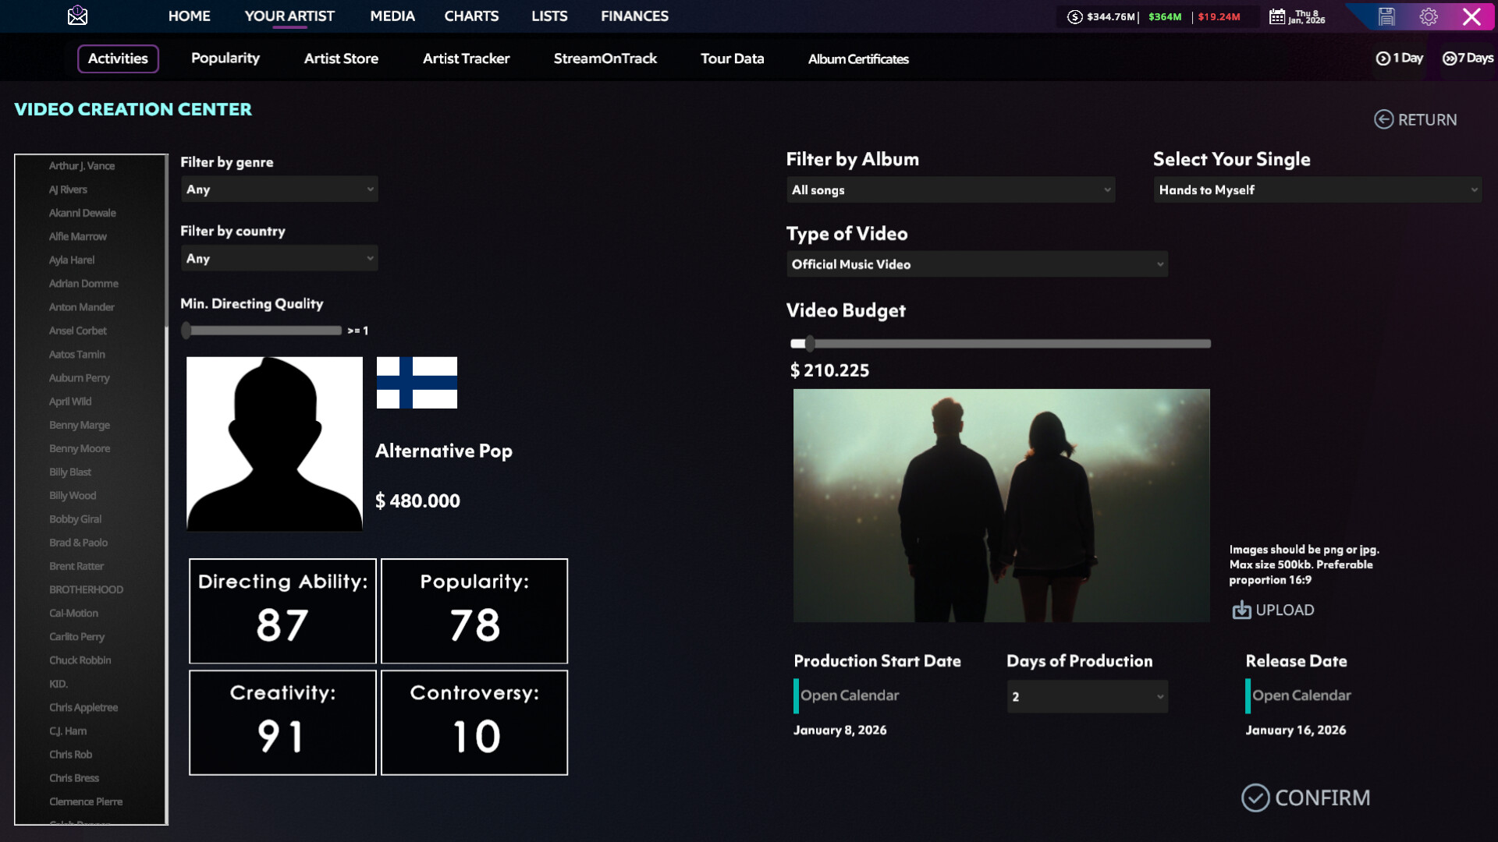Open settings gear icon
Image resolution: width=1498 pixels, height=842 pixels.
click(x=1429, y=16)
